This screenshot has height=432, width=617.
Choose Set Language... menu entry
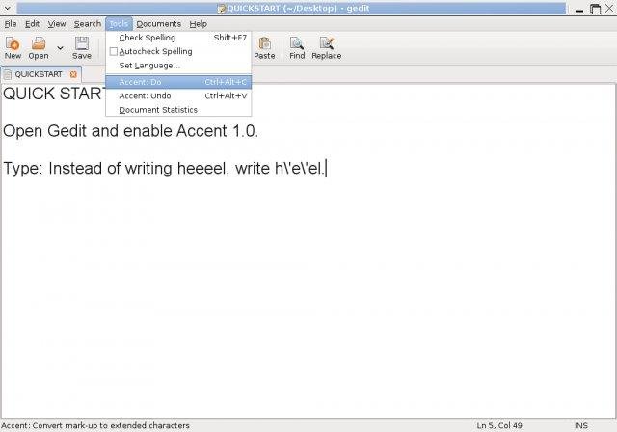[178, 66]
